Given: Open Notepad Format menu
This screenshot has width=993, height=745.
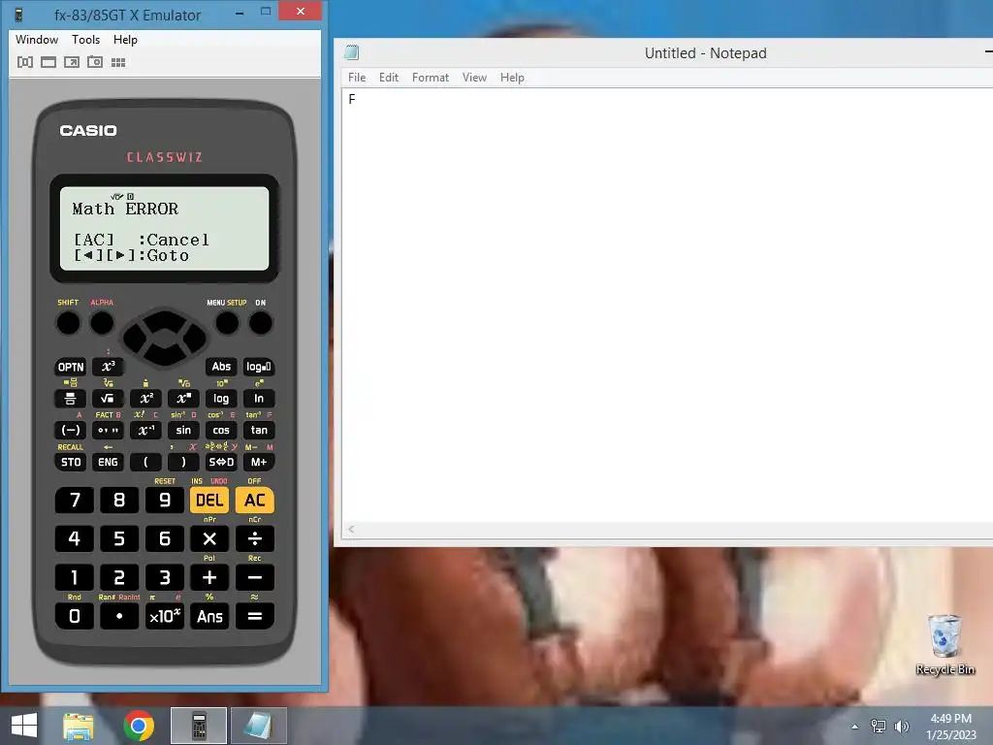Looking at the screenshot, I should pos(430,78).
